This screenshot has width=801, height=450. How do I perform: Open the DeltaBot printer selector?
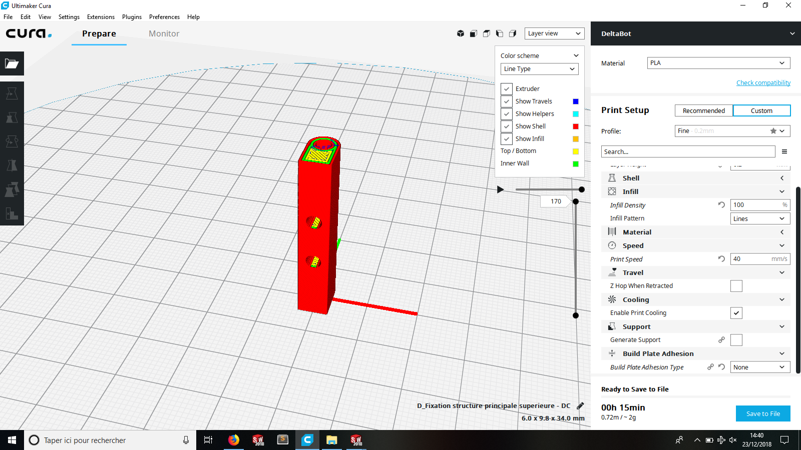696,33
